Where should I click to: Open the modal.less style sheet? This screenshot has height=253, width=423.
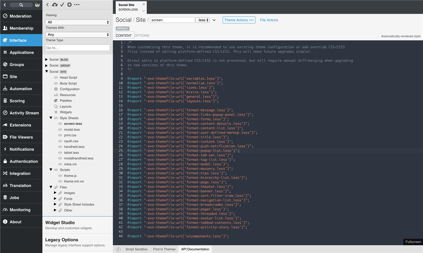tap(72, 130)
